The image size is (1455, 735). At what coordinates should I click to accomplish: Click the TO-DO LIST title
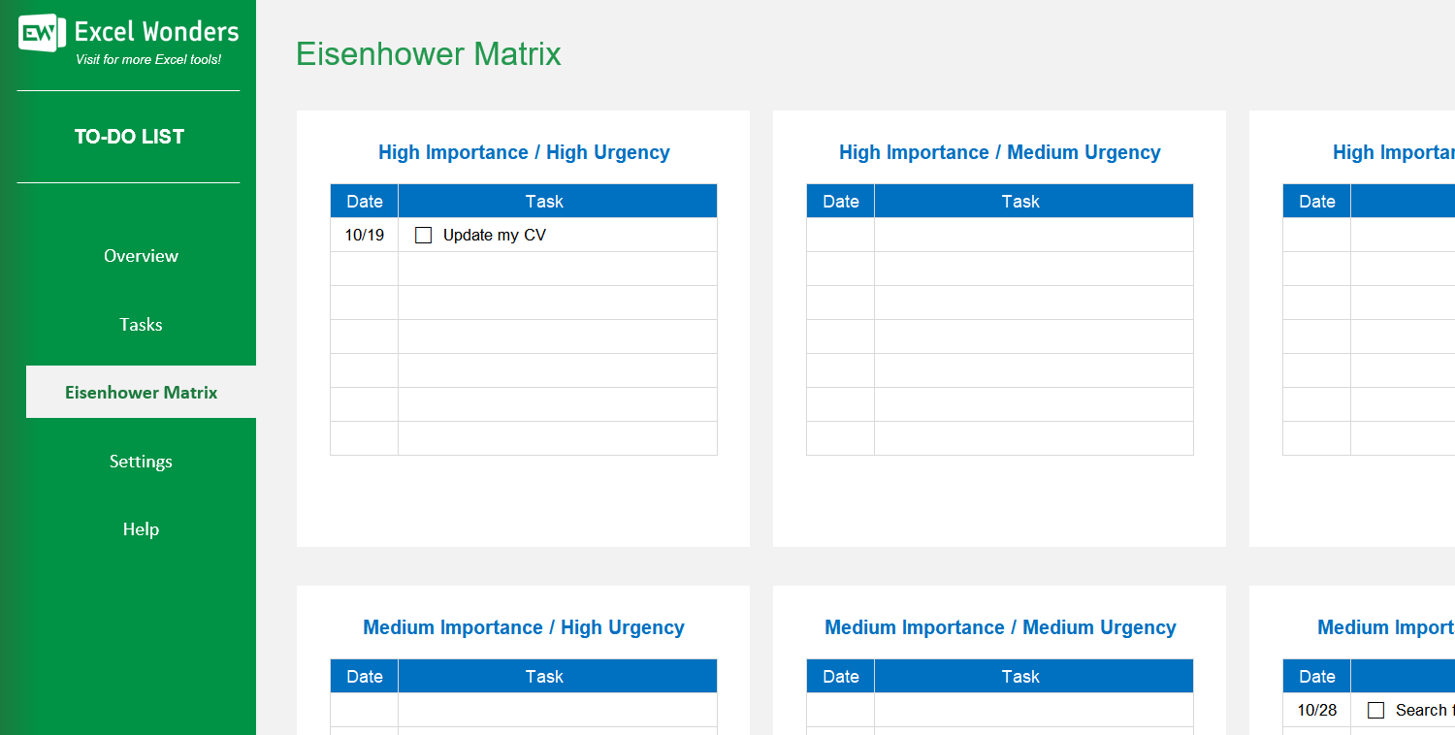click(x=129, y=136)
